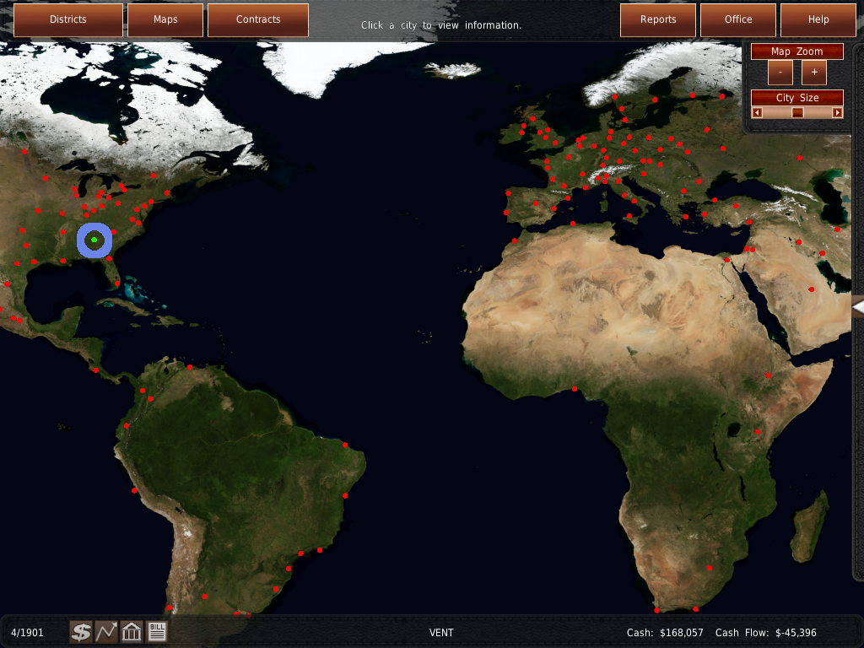This screenshot has height=648, width=864.
Task: Click the City Size label
Action: [797, 97]
